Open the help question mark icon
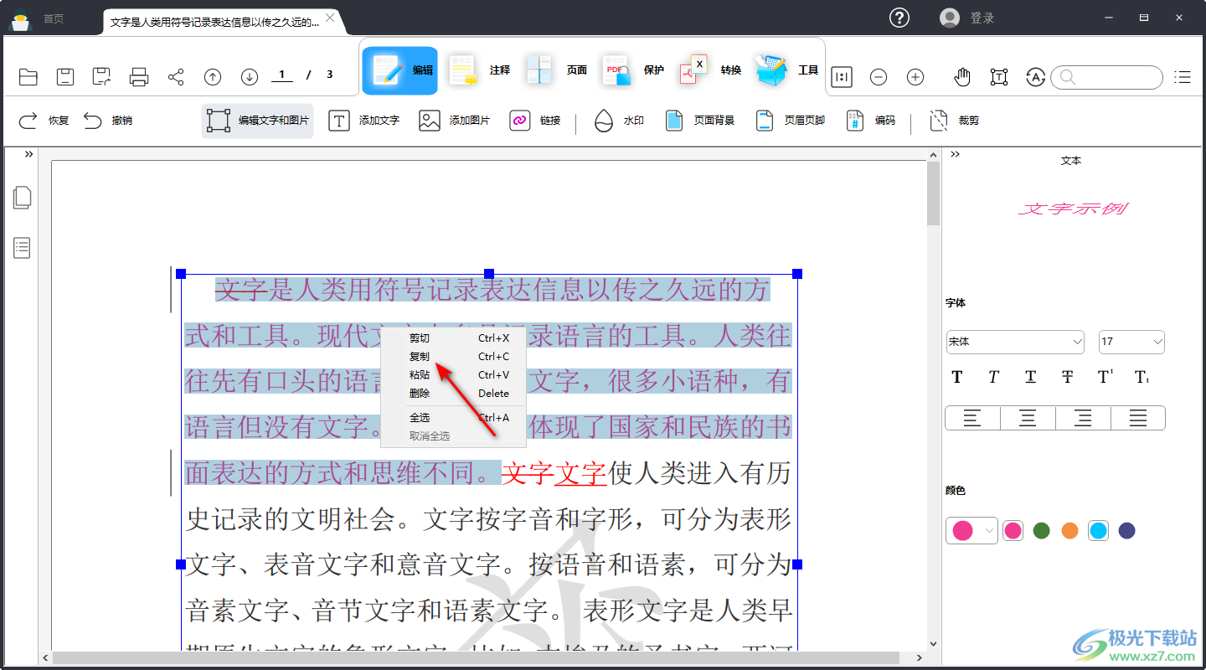Viewport: 1206px width, 670px height. click(899, 18)
